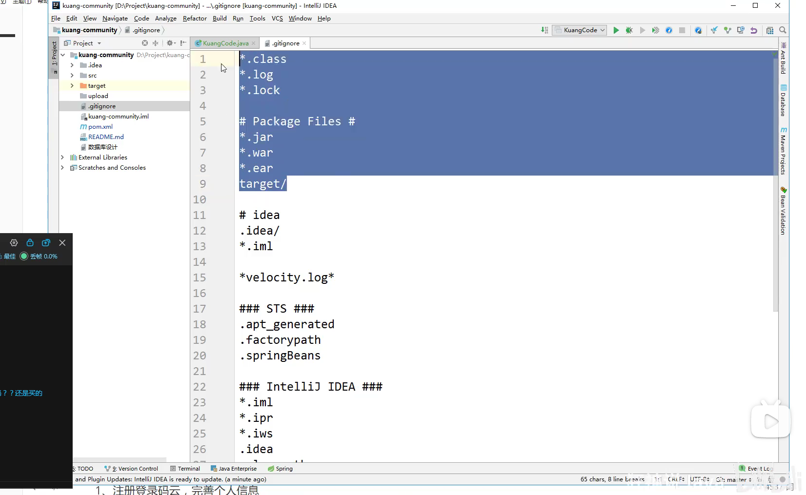Update project from VCS arrow icon
This screenshot has width=806, height=495.
tap(714, 30)
